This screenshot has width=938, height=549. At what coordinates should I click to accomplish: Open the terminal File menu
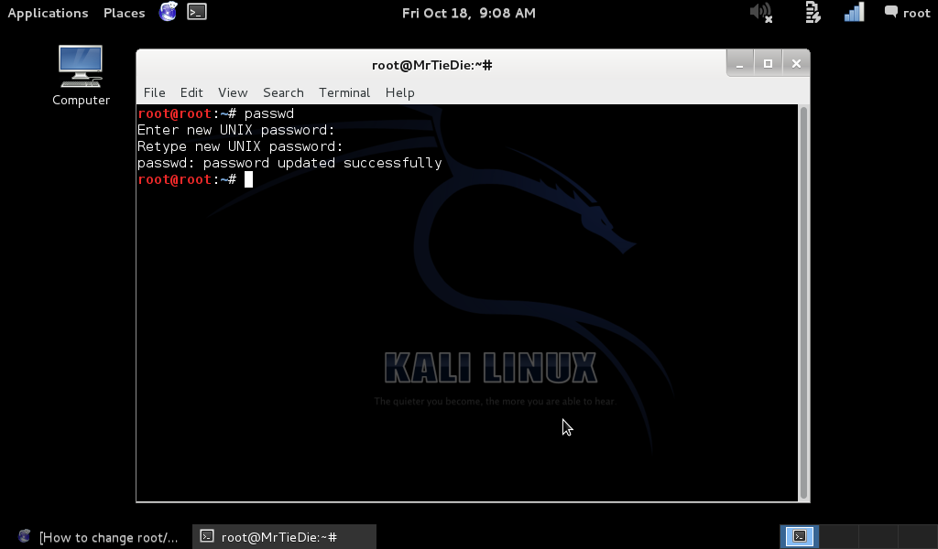click(x=154, y=92)
